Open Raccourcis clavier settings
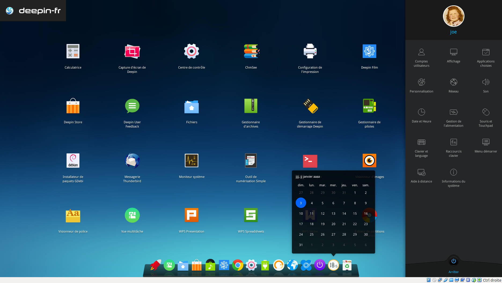The image size is (502, 283). 454,148
